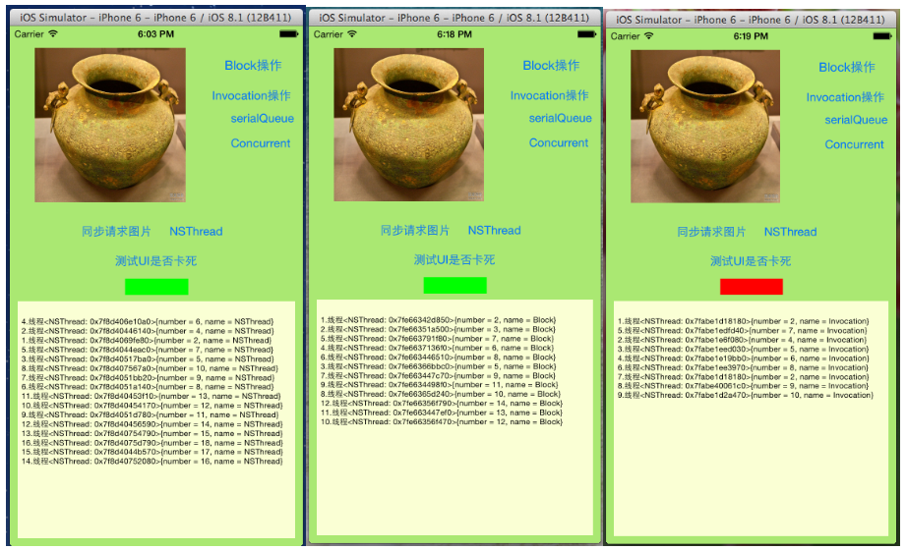Screen dimensions: 907x550
Task: Tap NSThread button in the 6:18 PM simulator
Action: (495, 230)
